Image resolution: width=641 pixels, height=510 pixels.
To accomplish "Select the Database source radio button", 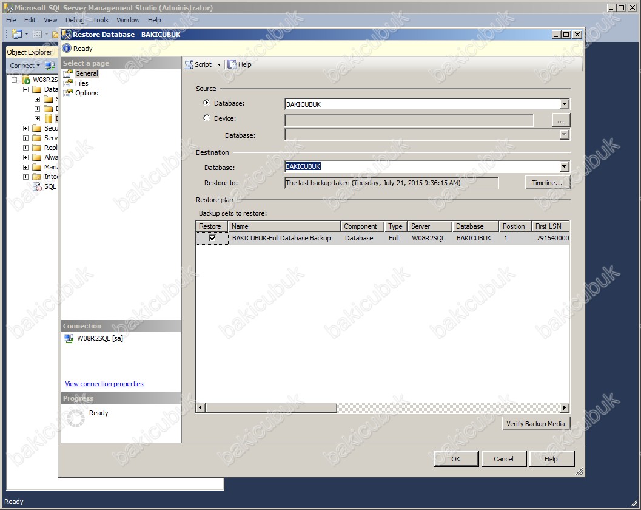I will (x=207, y=103).
